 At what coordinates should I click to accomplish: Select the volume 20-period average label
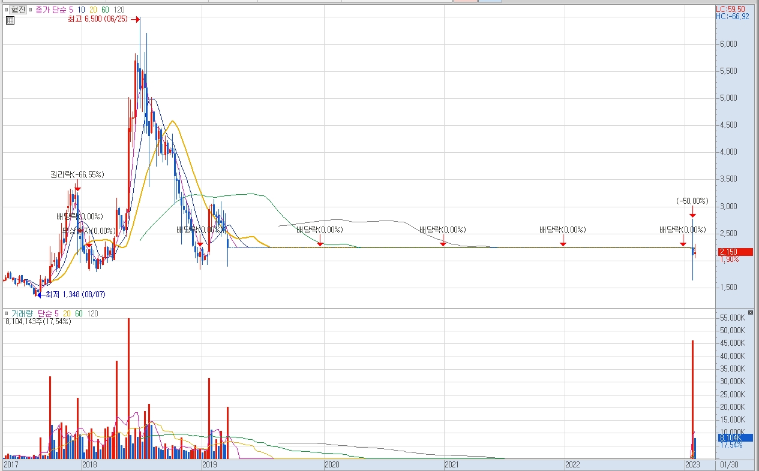(x=67, y=313)
